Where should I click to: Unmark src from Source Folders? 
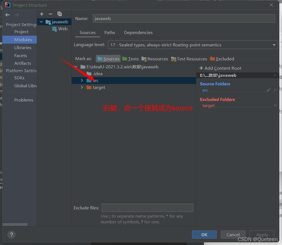[x=275, y=90]
